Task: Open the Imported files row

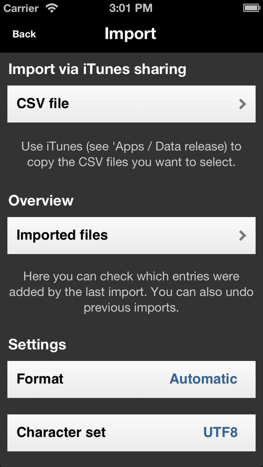Action: tap(131, 235)
